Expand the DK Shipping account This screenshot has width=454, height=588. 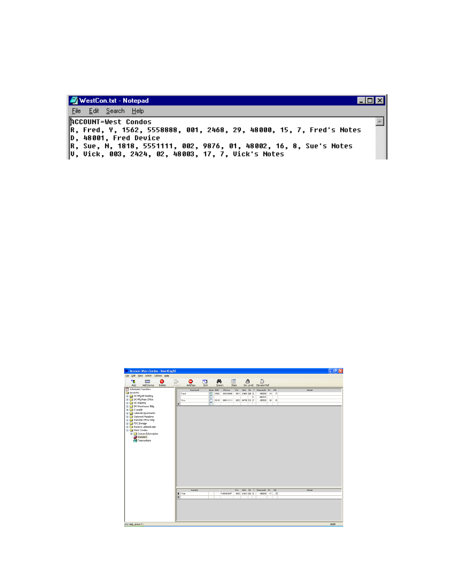tap(127, 403)
